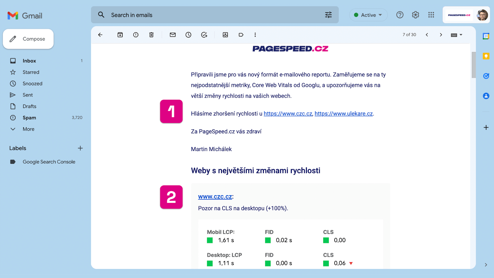This screenshot has height=278, width=494.
Task: Create a new label with plus
Action: click(x=80, y=148)
